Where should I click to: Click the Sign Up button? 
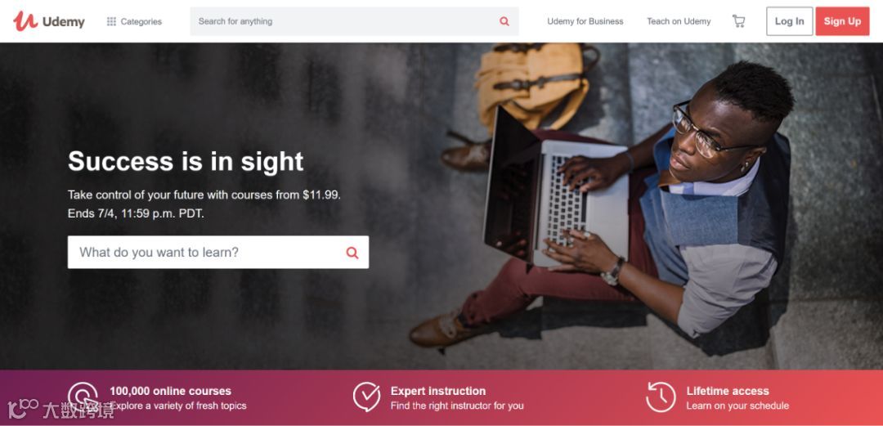[842, 21]
